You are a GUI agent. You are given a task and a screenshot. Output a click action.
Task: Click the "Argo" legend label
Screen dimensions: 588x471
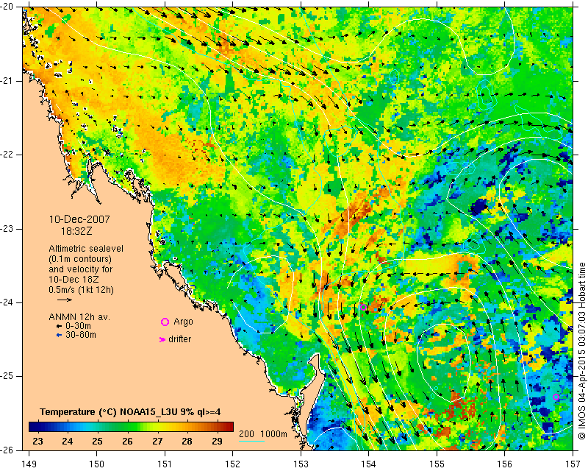coord(183,322)
